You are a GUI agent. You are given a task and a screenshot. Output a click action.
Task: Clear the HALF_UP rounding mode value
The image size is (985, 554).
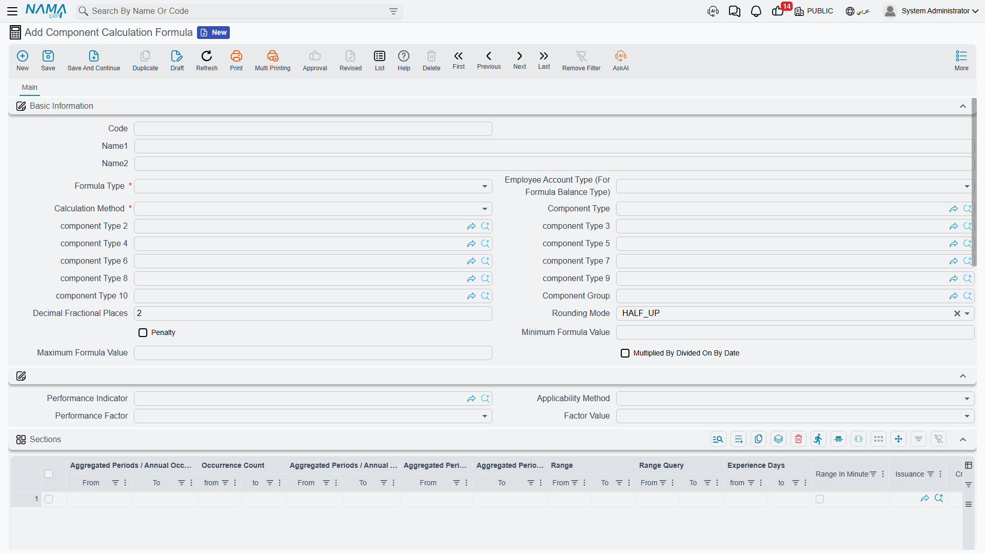coord(957,313)
